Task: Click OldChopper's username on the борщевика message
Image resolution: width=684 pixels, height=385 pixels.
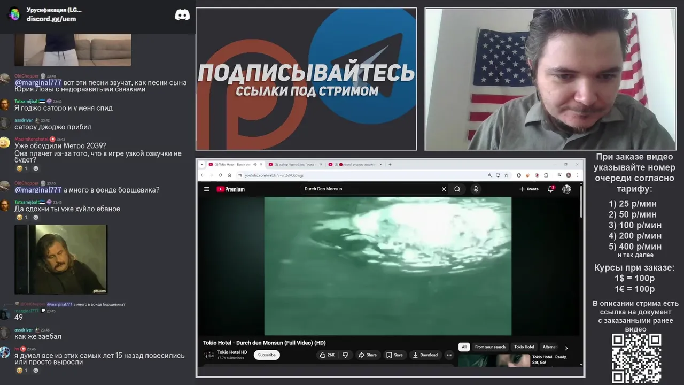Action: coord(26,183)
